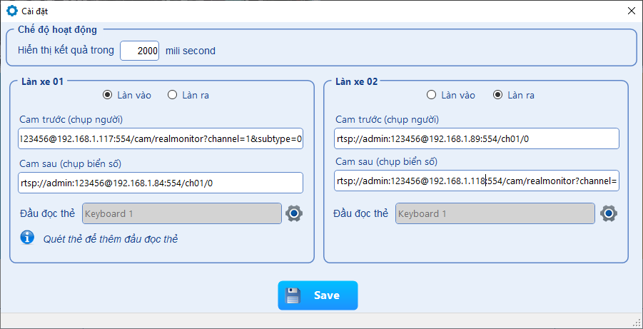Select Làn vào for Làn xe 02
Screen dimensions: 643x329
[x=431, y=95]
